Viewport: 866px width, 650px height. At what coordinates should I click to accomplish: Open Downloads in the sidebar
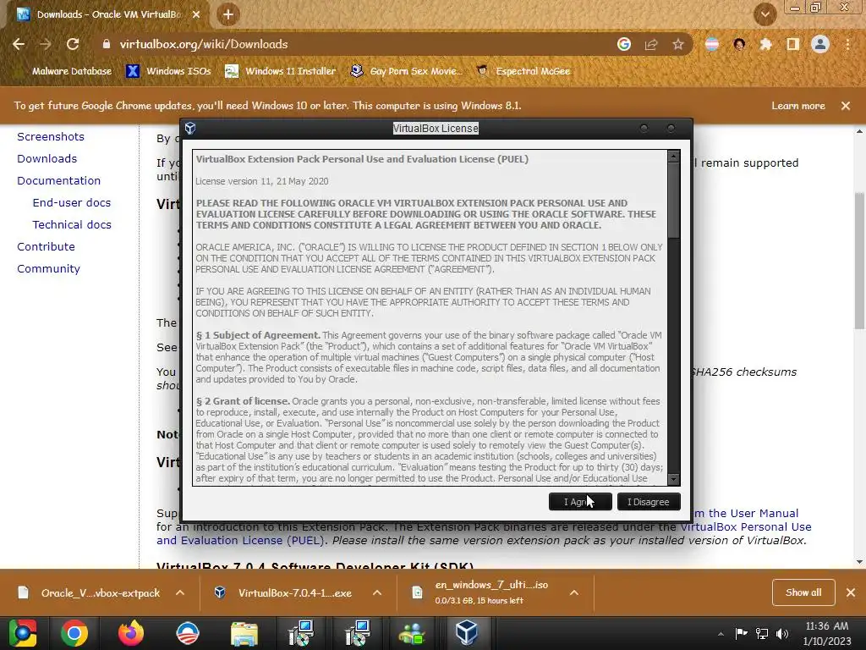tap(47, 158)
